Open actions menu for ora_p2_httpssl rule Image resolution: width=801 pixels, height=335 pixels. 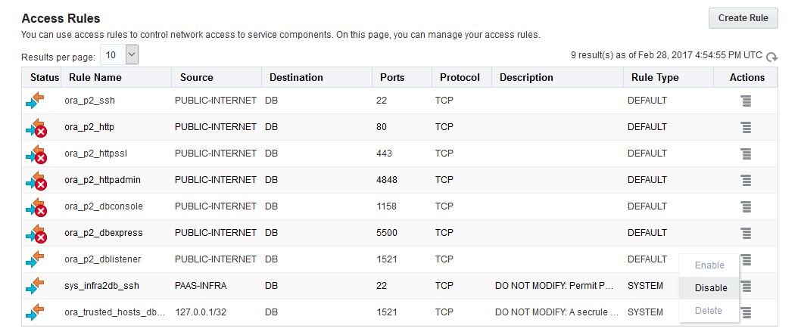[x=746, y=154]
